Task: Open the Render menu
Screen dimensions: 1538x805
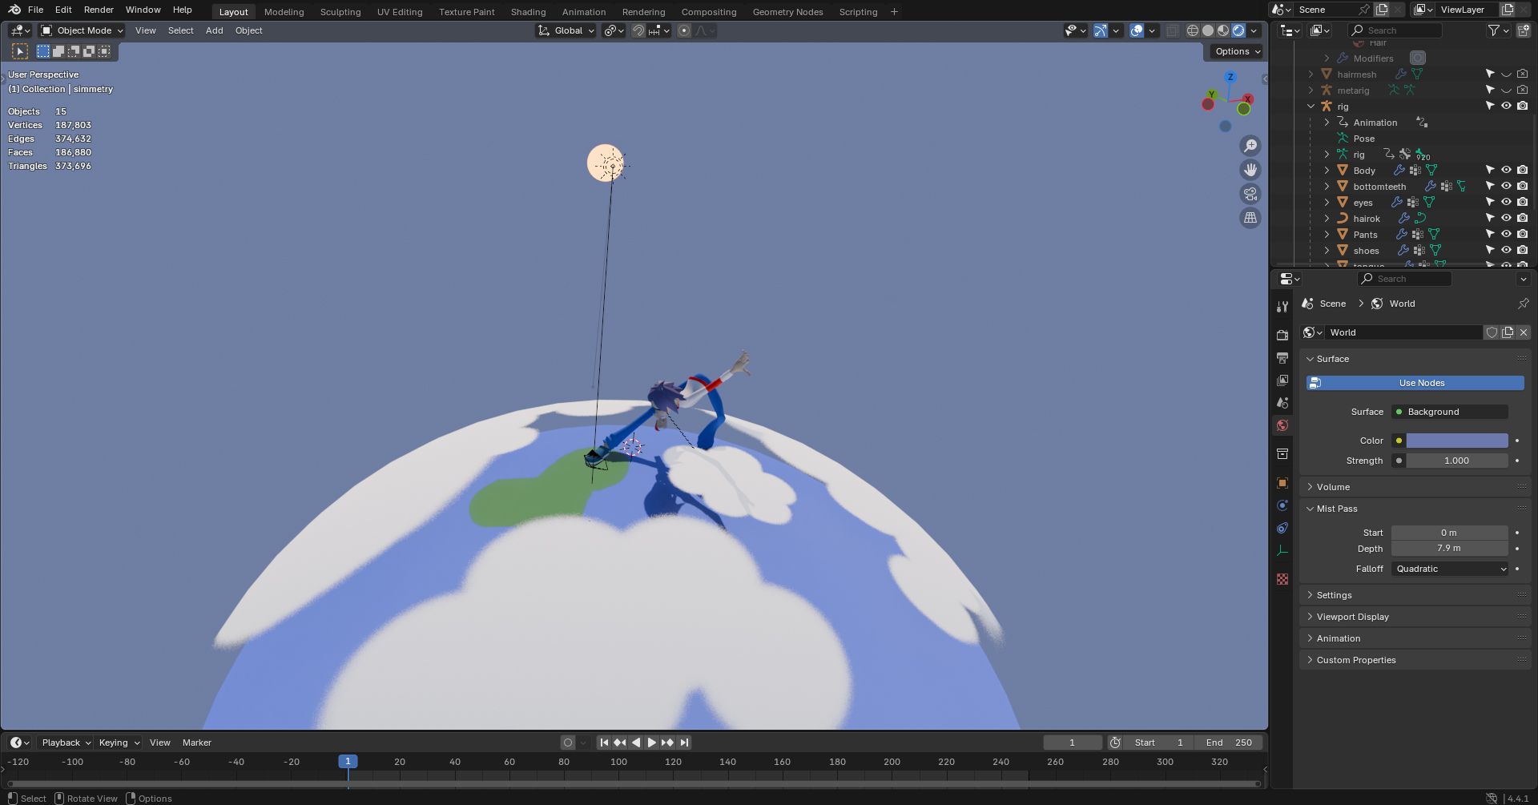Action: tap(99, 10)
